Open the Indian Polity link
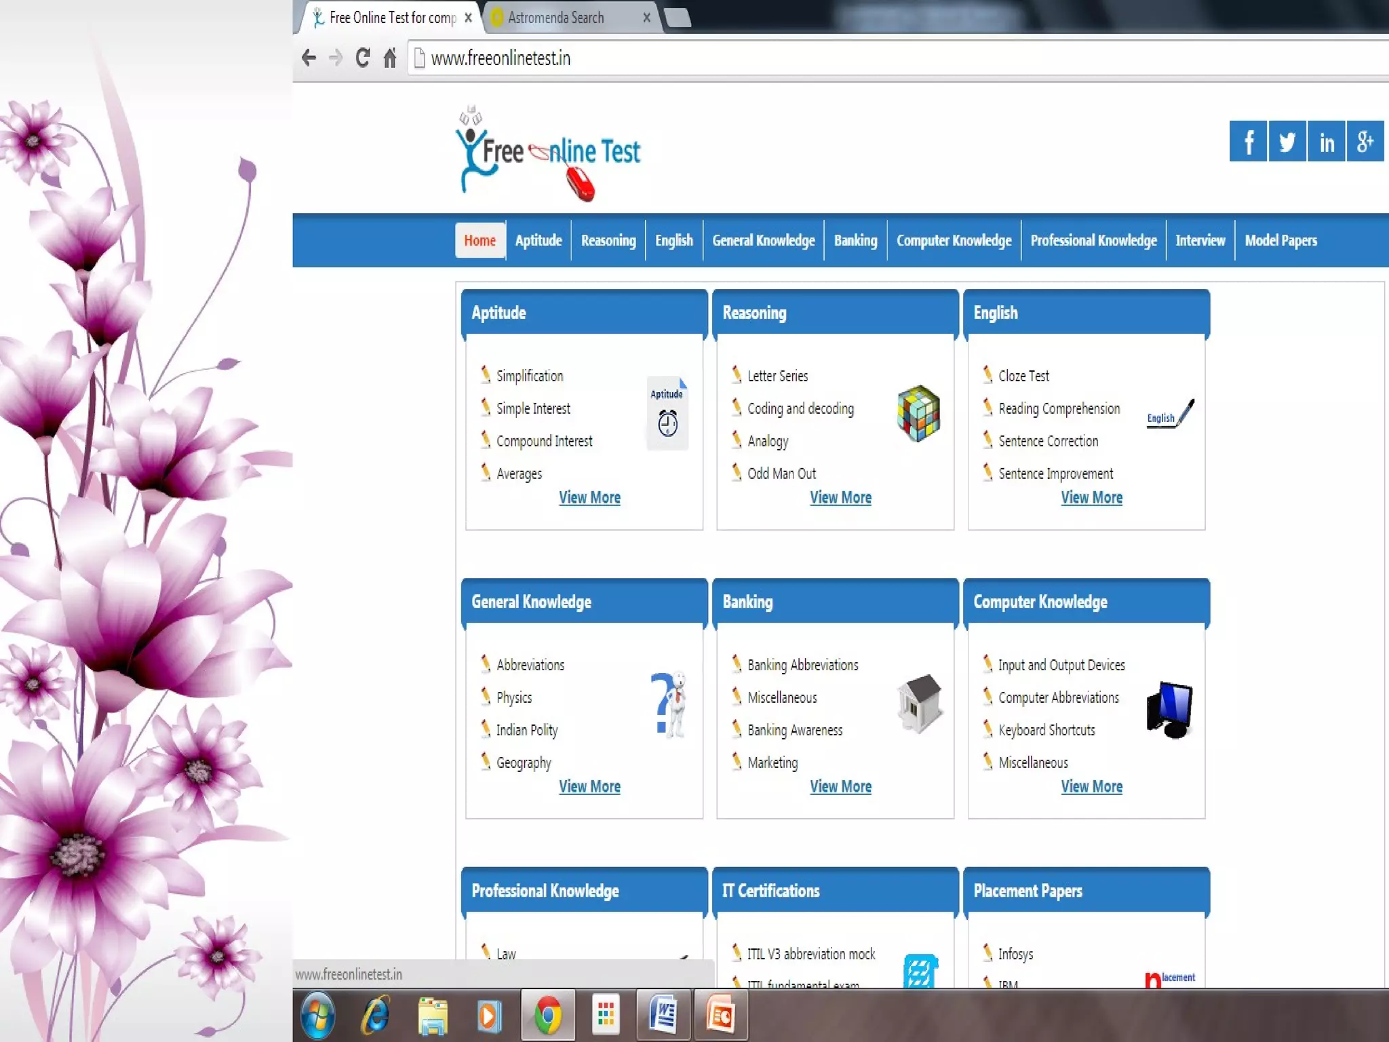This screenshot has width=1389, height=1042. tap(527, 730)
